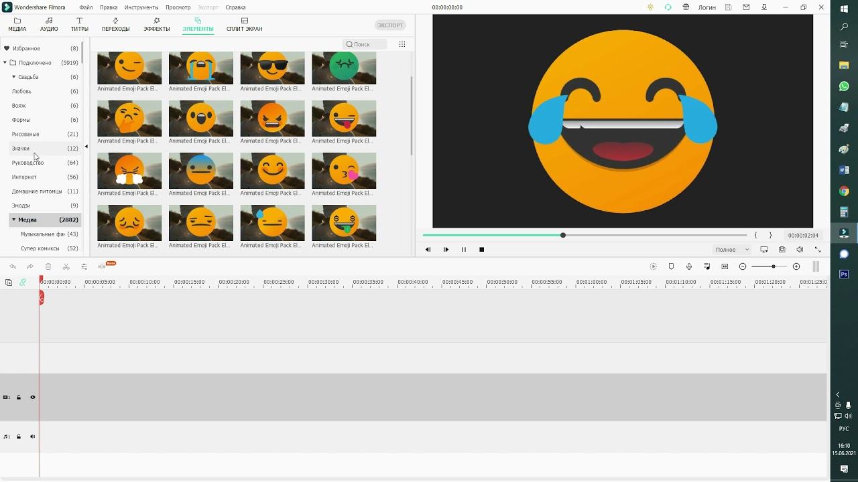Click the trash delete icon above timeline
The height and width of the screenshot is (482, 858).
[48, 266]
